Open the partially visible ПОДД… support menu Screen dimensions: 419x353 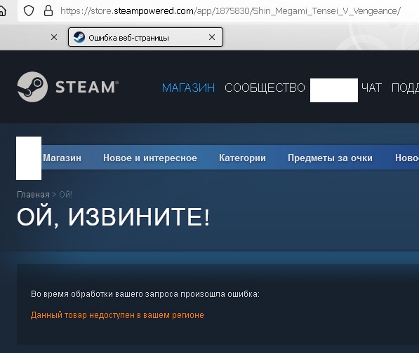pyautogui.click(x=405, y=88)
